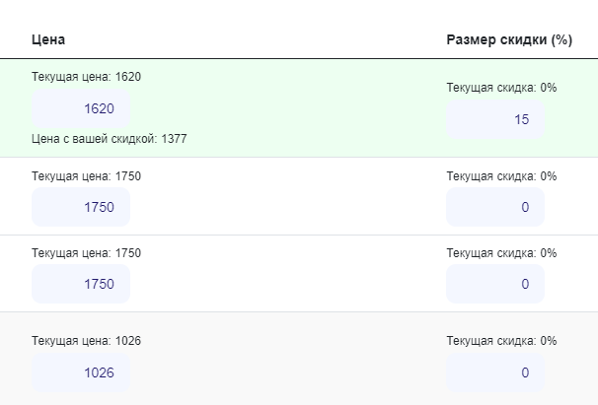Click the "Цена с вашей скидкой: 1377" text
The width and height of the screenshot is (598, 405).
(109, 139)
